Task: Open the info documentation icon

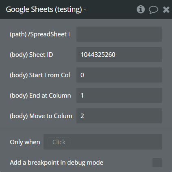Action: 141,9
